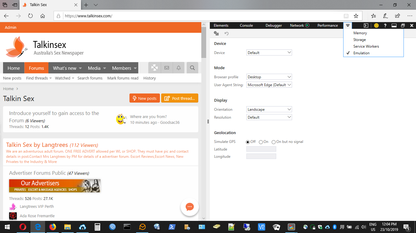The image size is (416, 233).
Task: Open the User Agent String dropdown
Action: [x=269, y=85]
